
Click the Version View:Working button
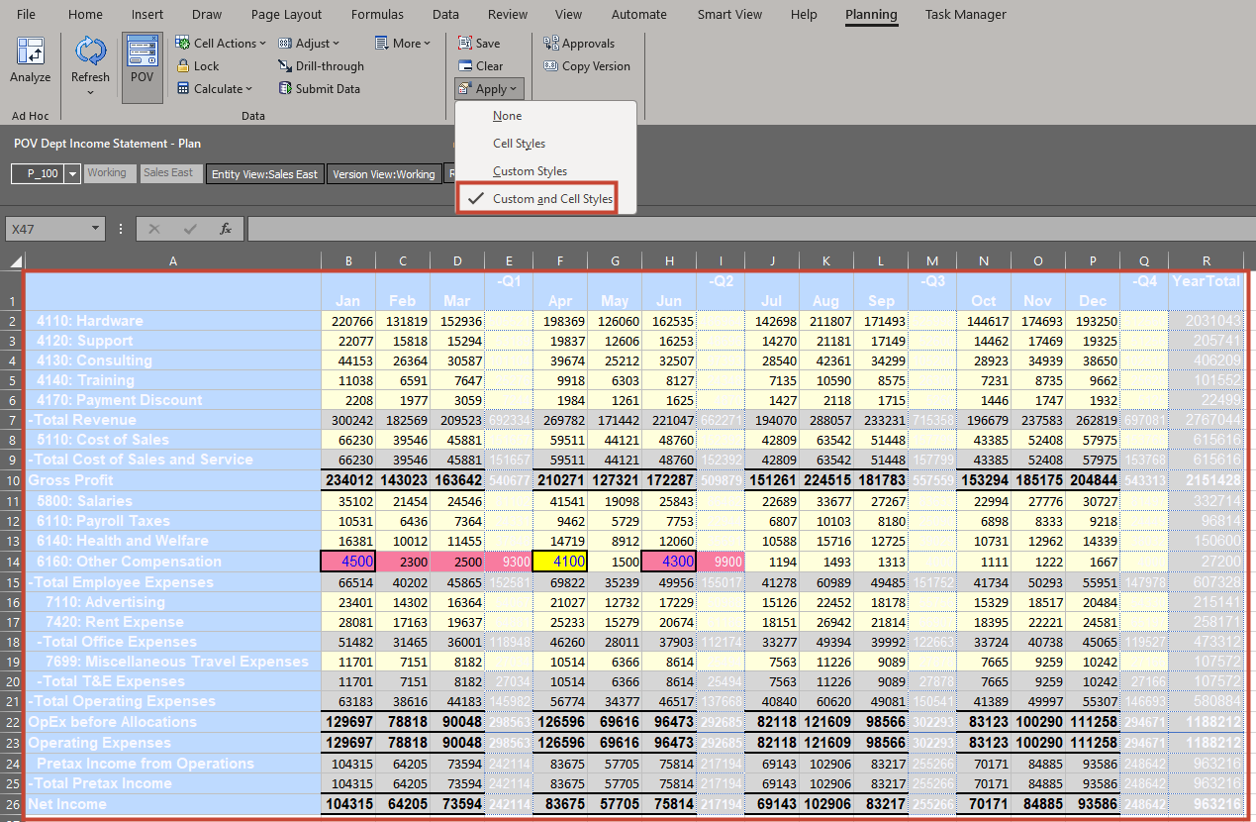[384, 174]
